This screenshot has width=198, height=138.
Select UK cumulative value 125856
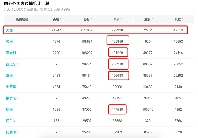(117, 41)
